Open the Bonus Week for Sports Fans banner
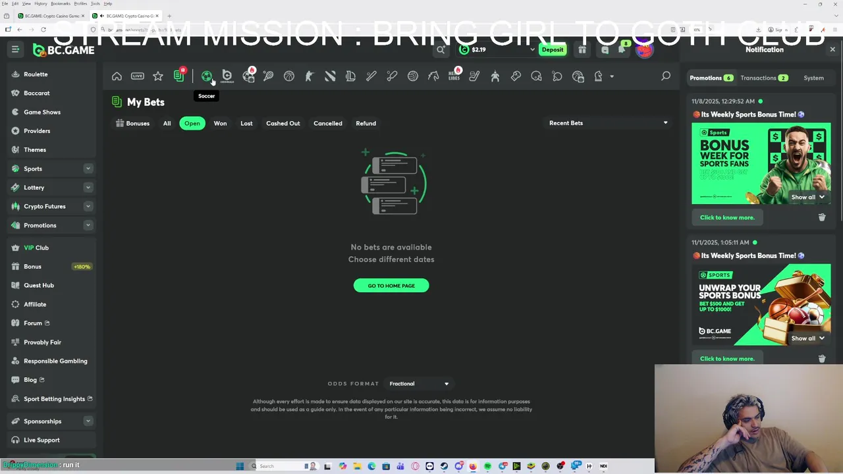The image size is (843, 474). click(761, 163)
